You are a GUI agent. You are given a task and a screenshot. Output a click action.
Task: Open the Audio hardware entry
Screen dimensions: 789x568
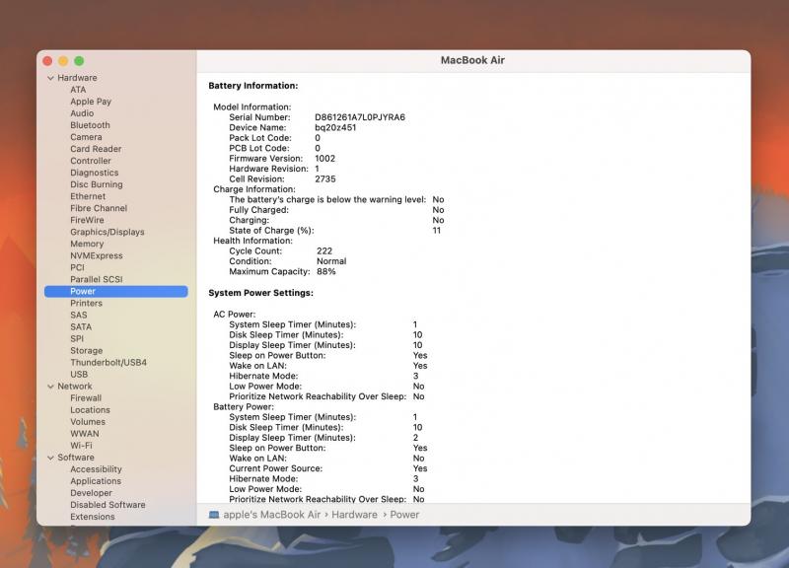pyautogui.click(x=82, y=113)
